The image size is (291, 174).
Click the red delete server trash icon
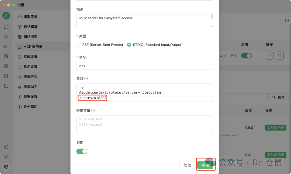point(280,56)
